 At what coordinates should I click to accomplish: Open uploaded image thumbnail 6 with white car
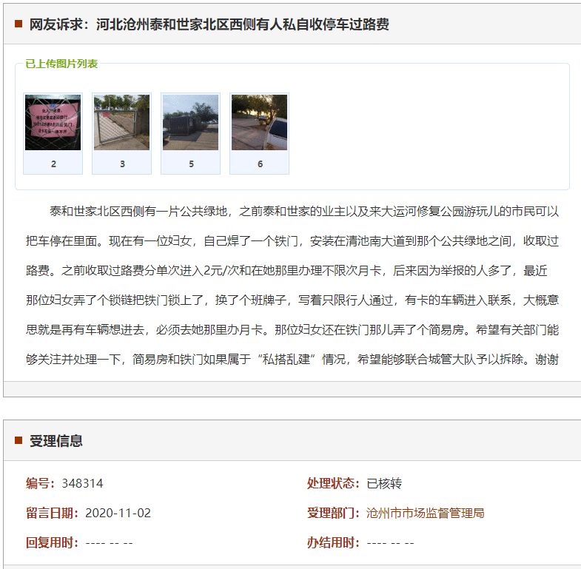[x=259, y=122]
